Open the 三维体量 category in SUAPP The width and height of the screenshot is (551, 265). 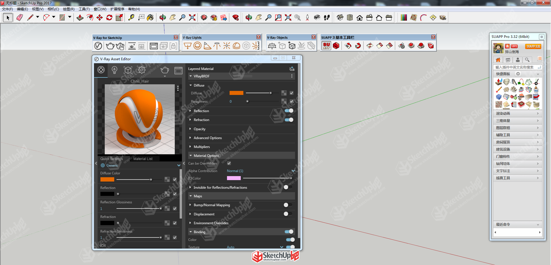click(517, 121)
